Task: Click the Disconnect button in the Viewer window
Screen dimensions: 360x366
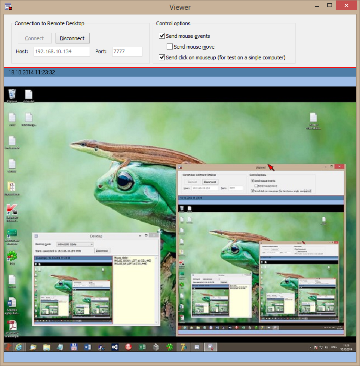Action: coord(72,38)
